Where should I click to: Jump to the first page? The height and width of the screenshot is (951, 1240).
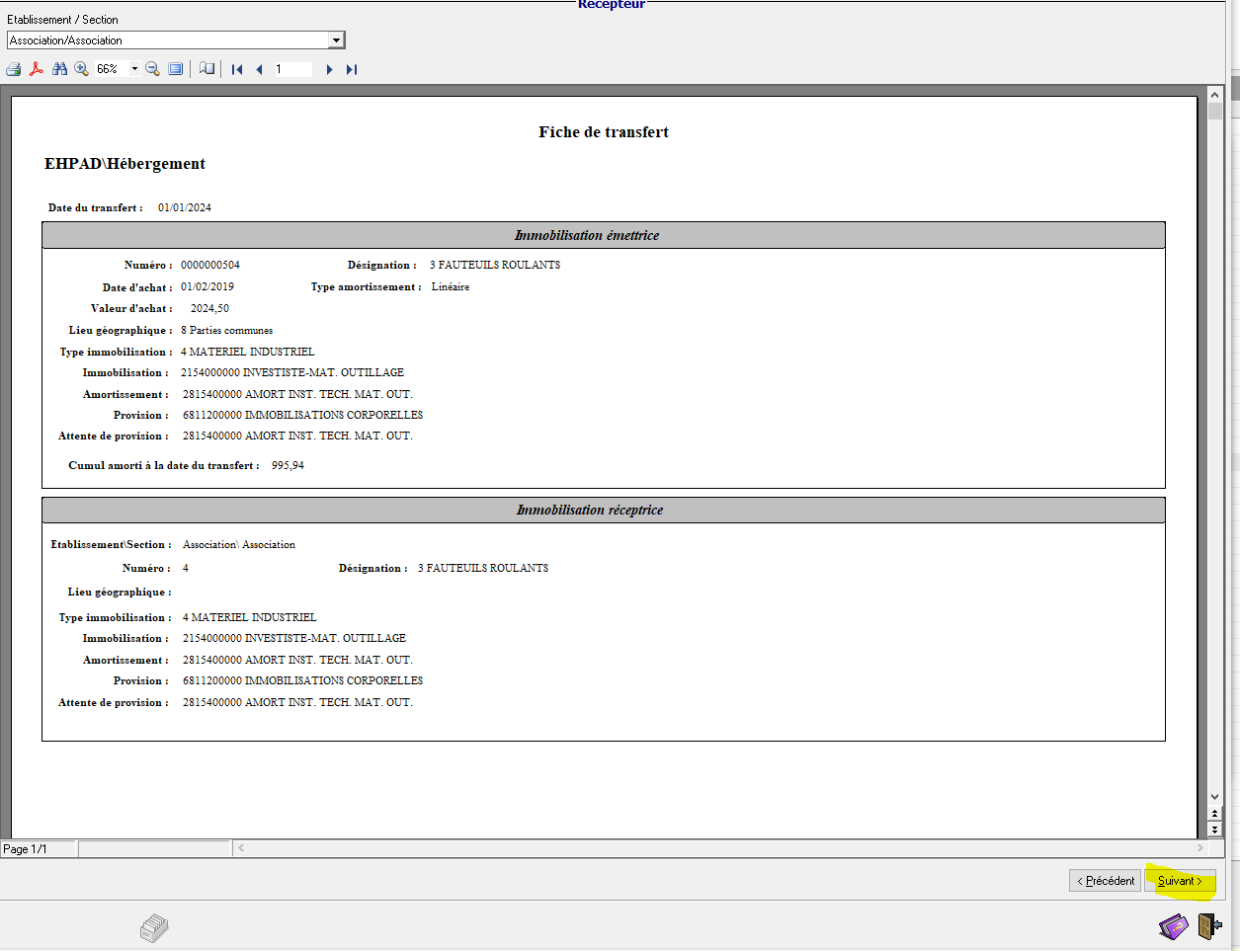tap(237, 69)
